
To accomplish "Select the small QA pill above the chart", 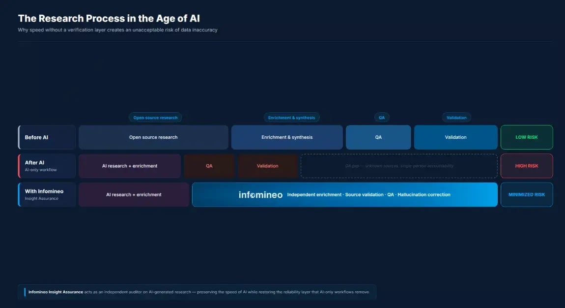I will tap(382, 118).
